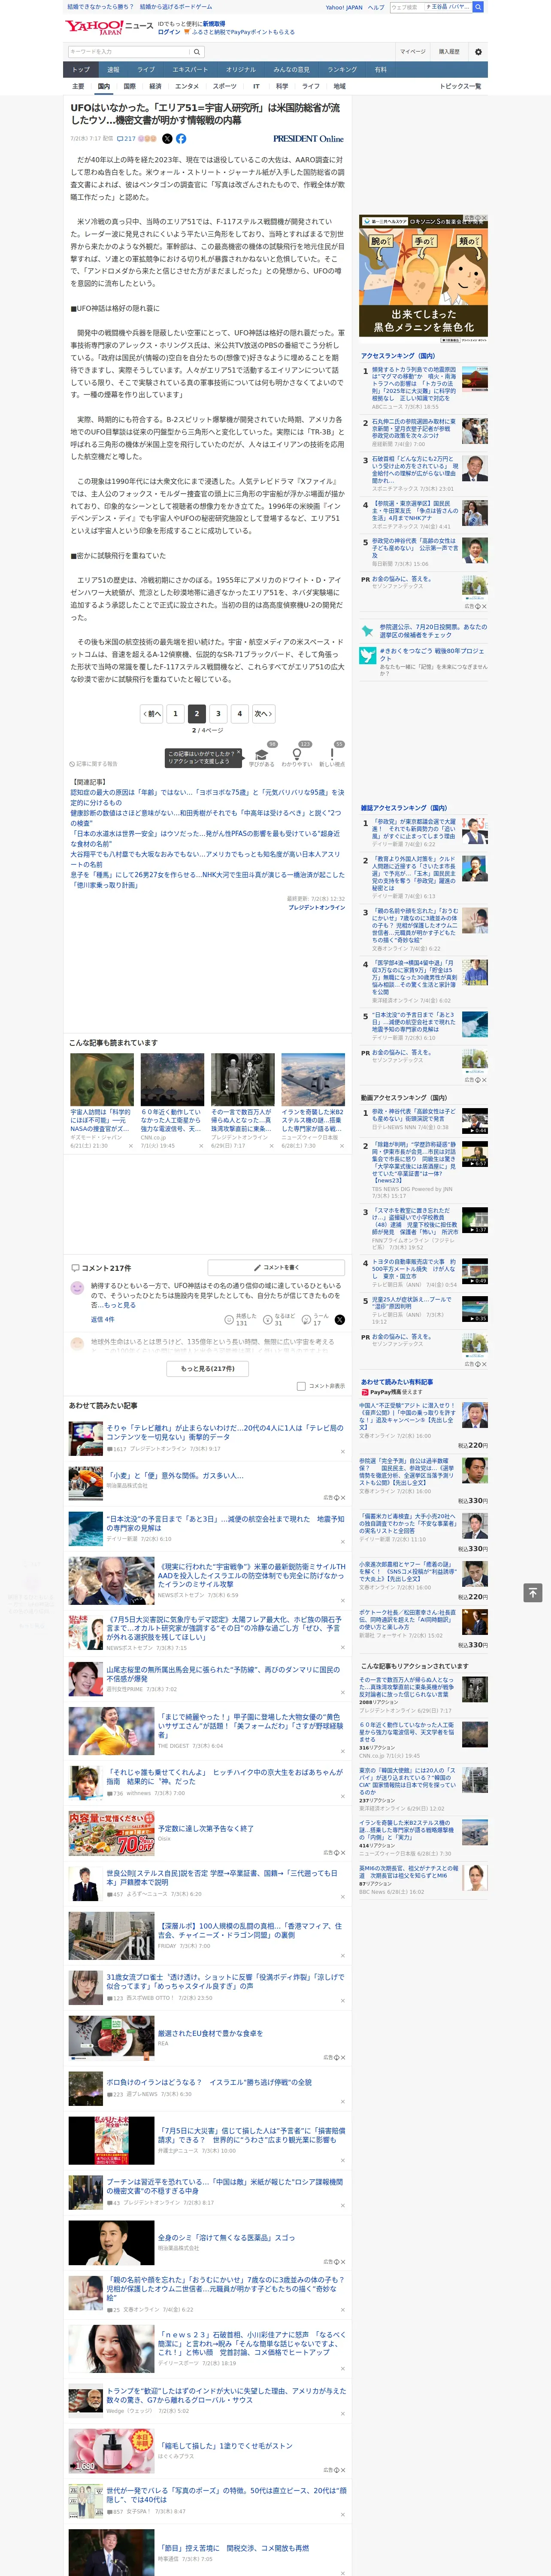
Task: Open the 有料 tab
Action: pos(381,70)
